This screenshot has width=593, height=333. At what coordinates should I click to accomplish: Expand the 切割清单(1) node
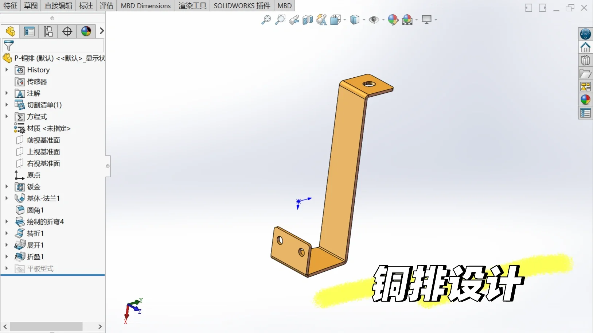click(7, 105)
